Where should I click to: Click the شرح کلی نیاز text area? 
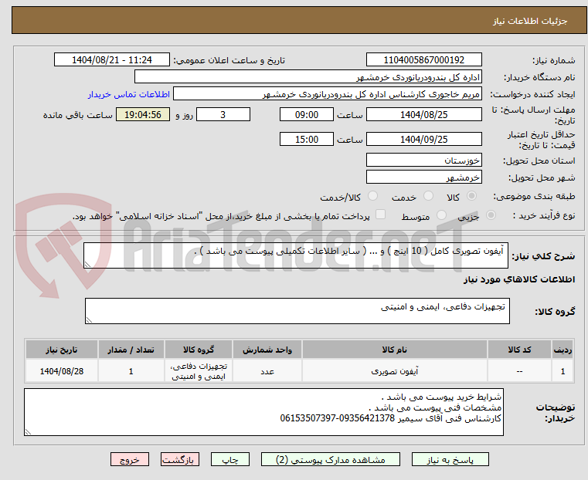tap(296, 255)
